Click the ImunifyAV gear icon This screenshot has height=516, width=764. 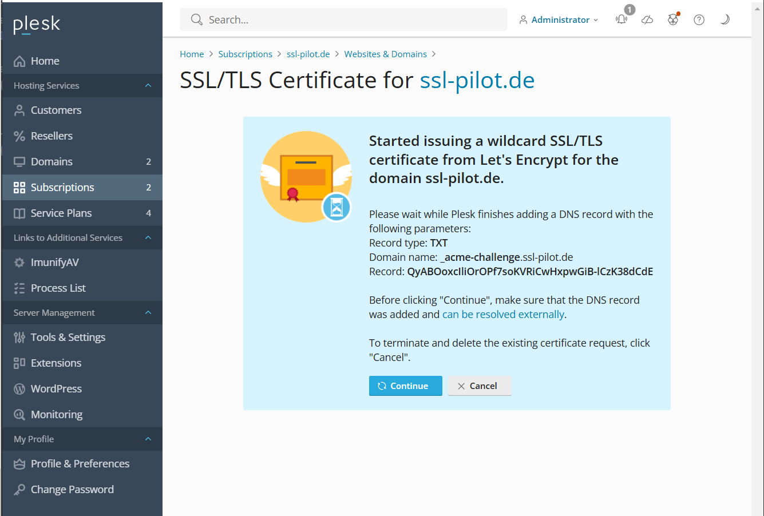point(19,263)
